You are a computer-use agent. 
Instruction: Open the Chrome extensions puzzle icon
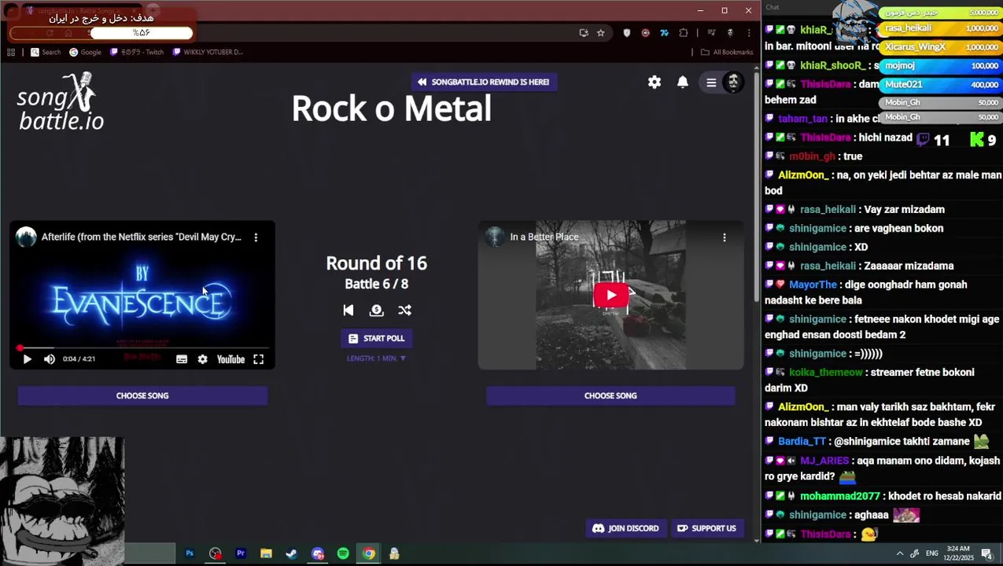tap(683, 33)
